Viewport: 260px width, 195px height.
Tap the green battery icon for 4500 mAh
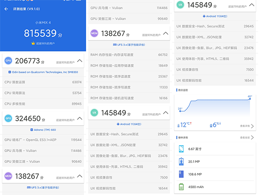point(181,188)
